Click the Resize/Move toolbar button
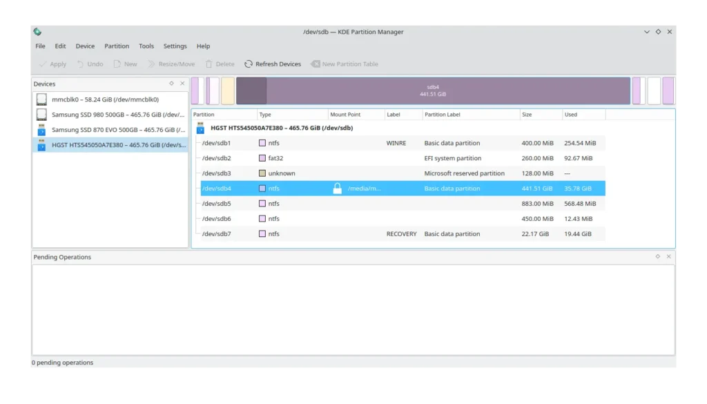Screen dimensions: 707x404 tap(171, 64)
